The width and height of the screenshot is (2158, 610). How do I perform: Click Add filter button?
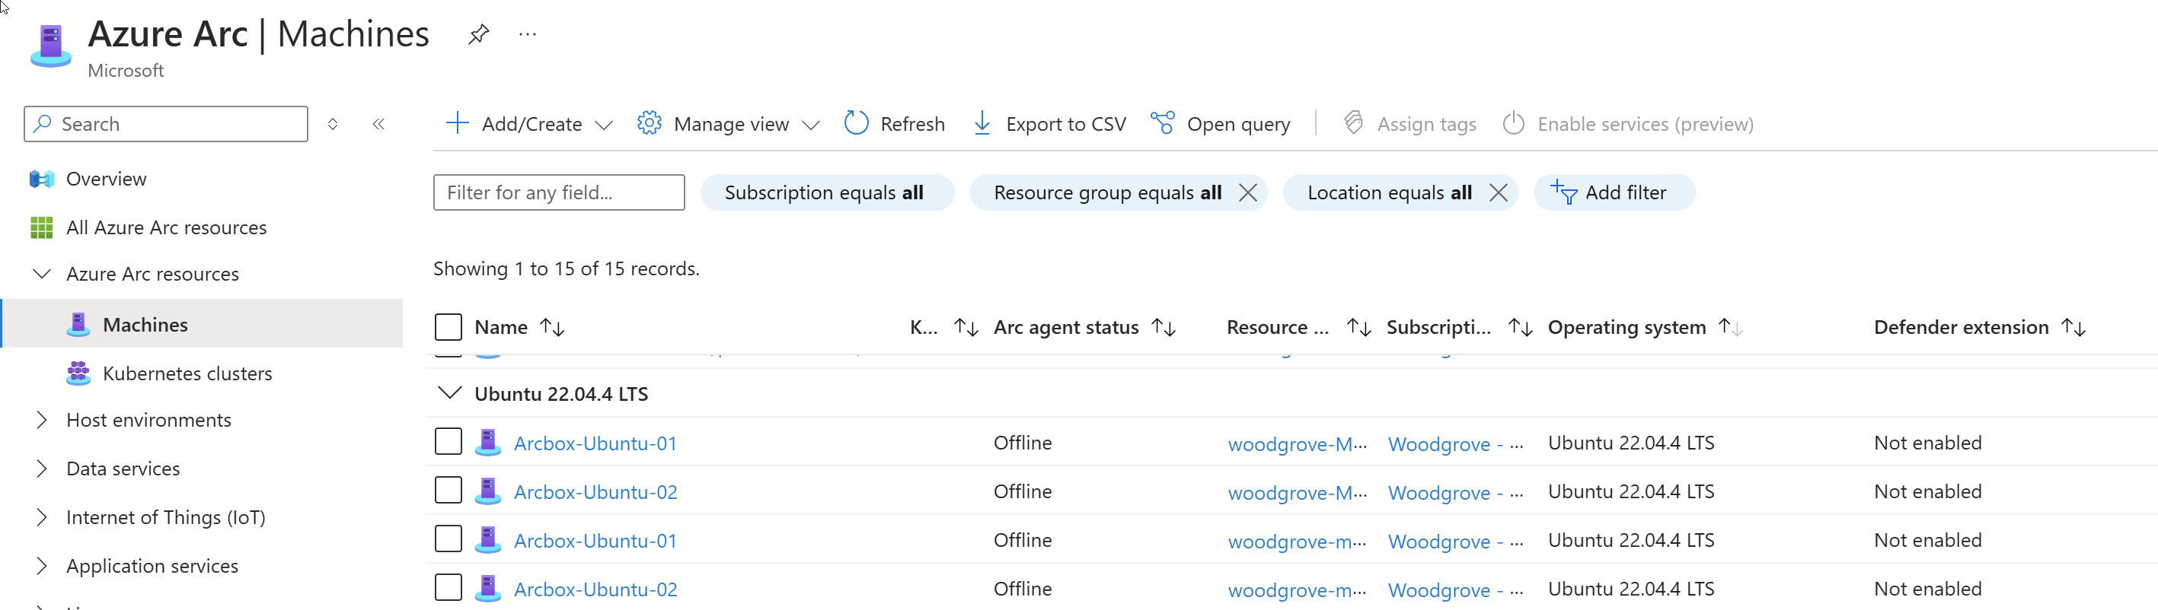pos(1614,192)
